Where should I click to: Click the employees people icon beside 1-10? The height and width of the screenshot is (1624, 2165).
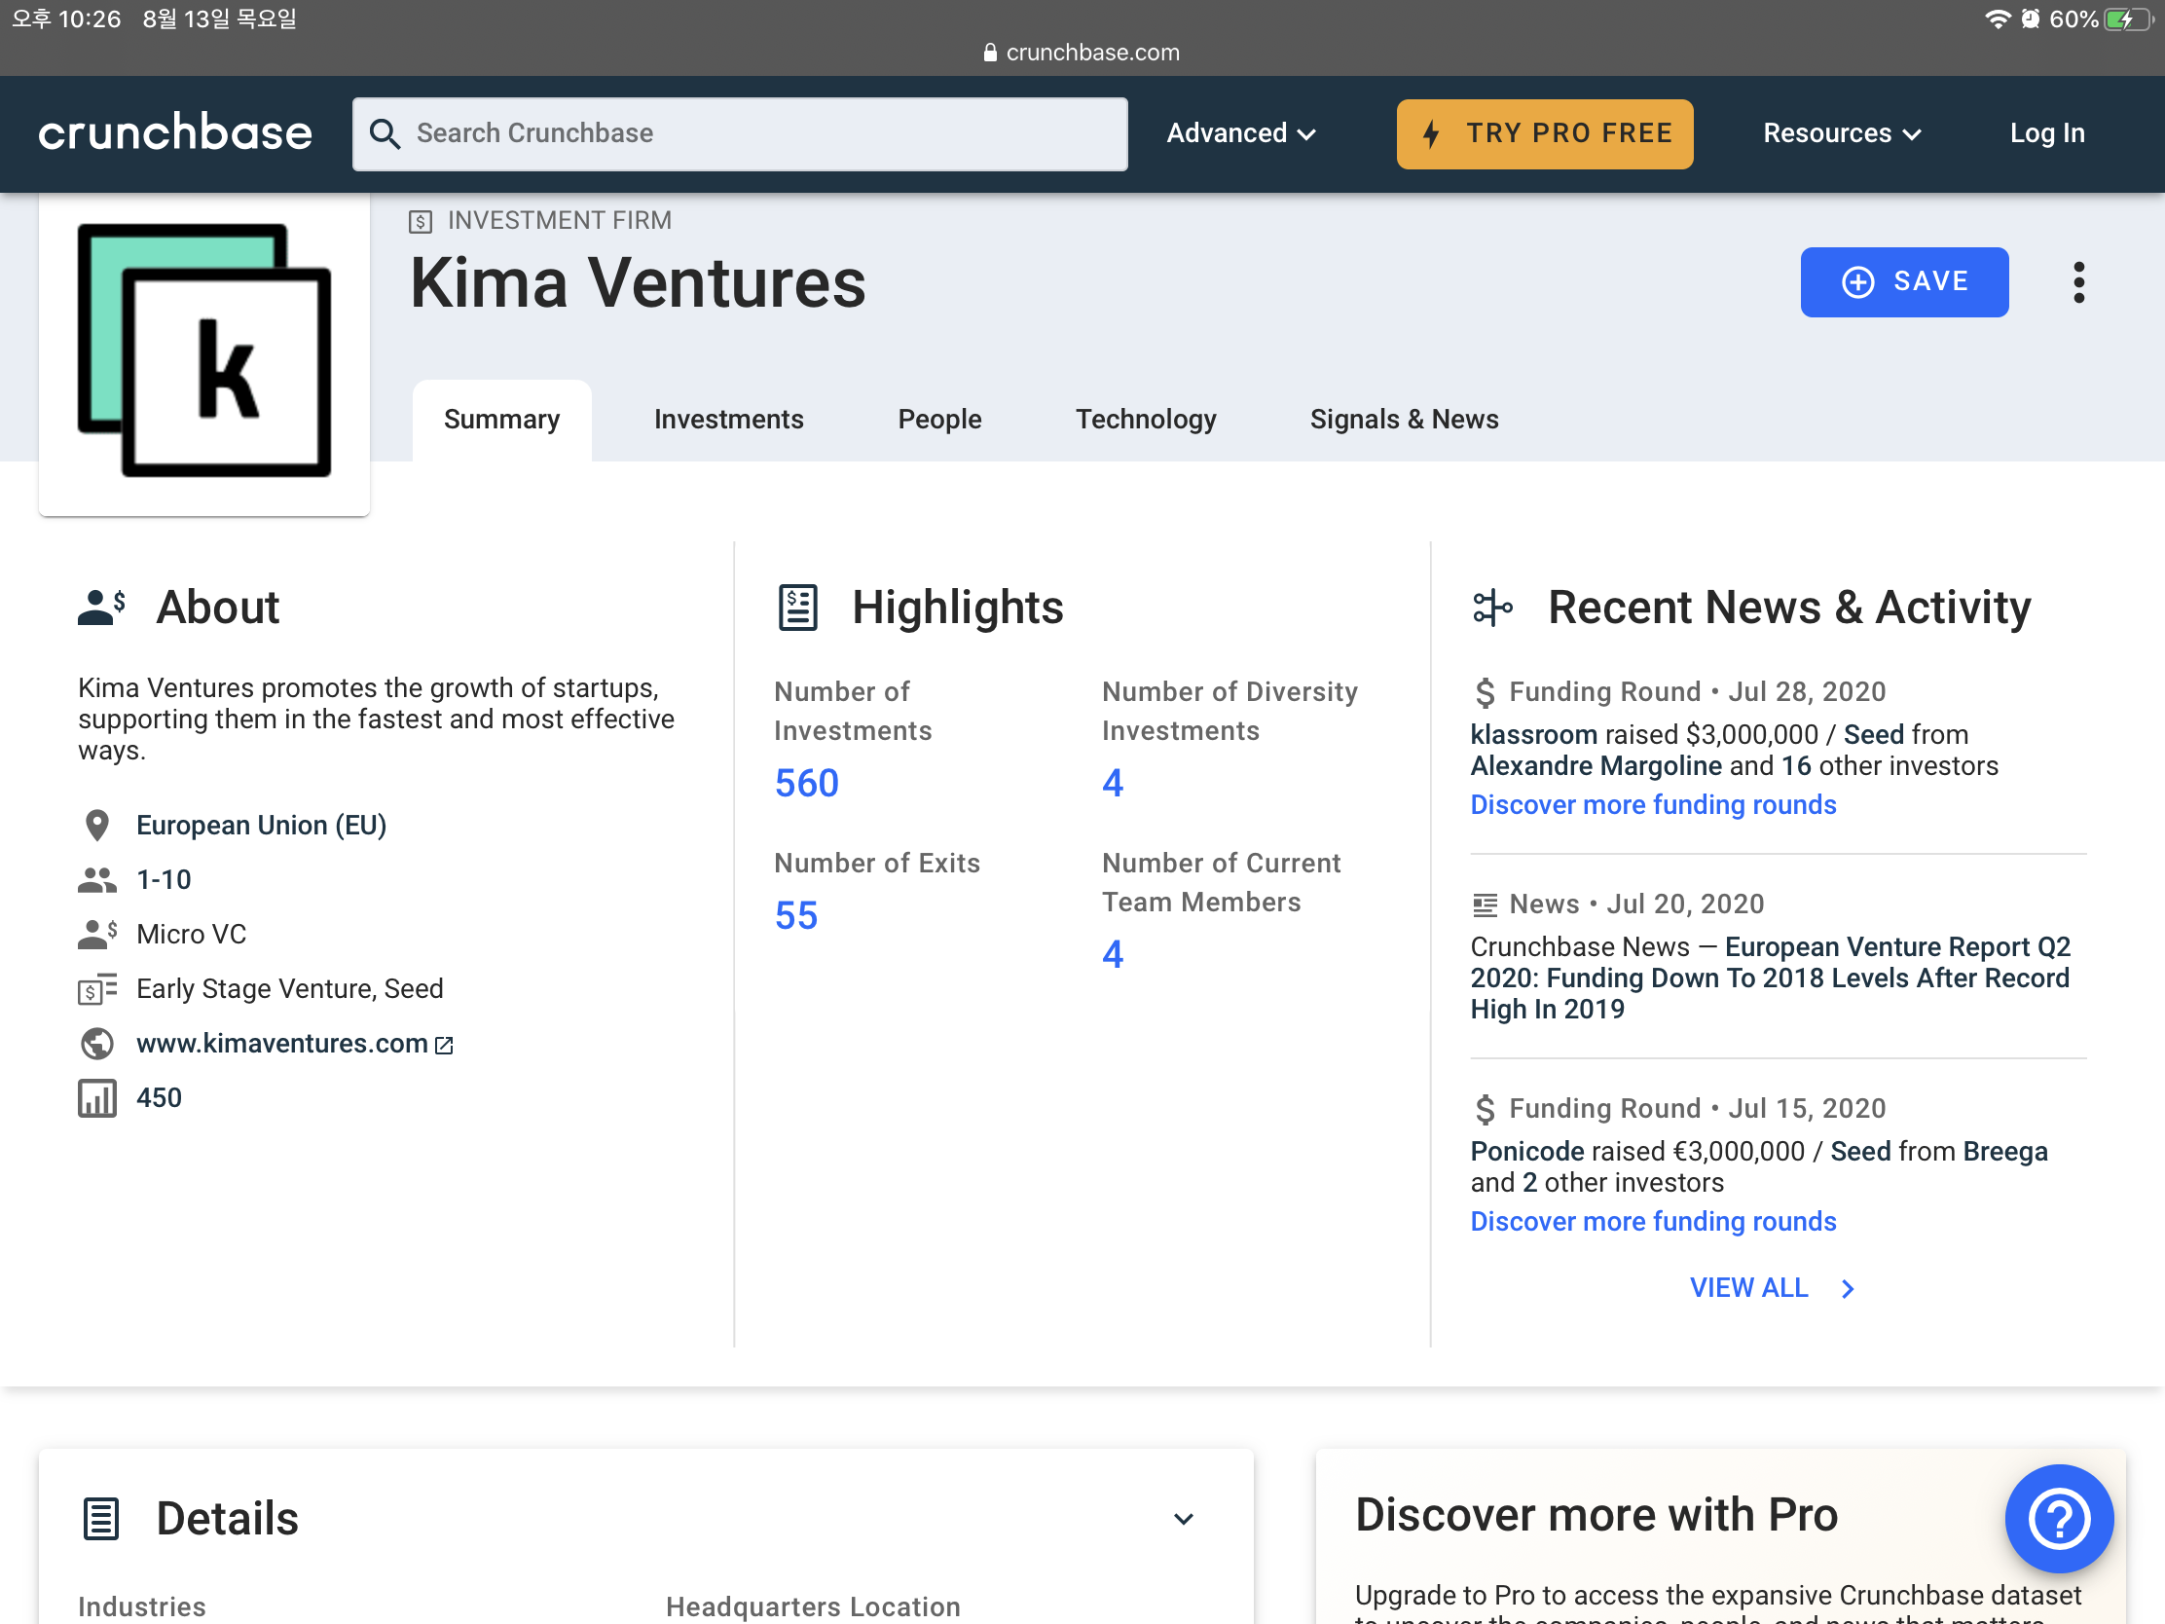pyautogui.click(x=97, y=880)
